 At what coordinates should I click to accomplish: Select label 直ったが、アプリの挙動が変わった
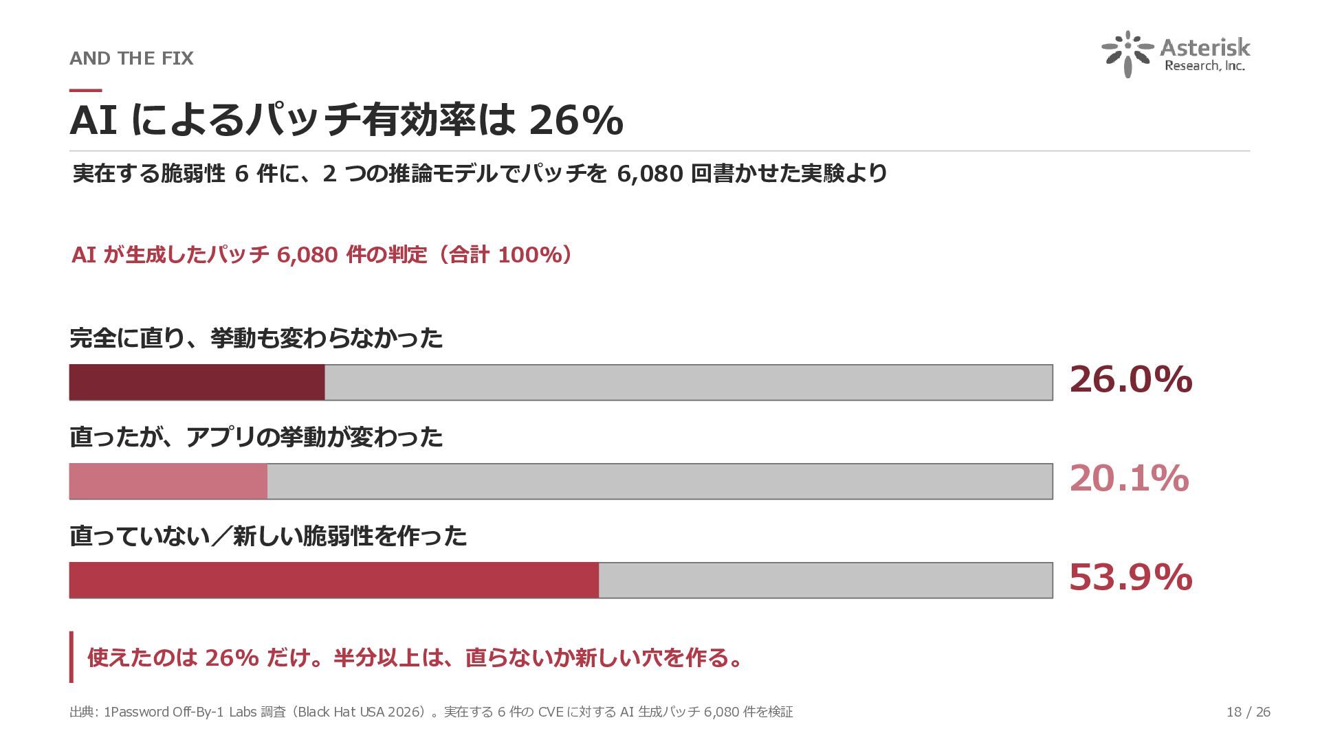[x=256, y=437]
